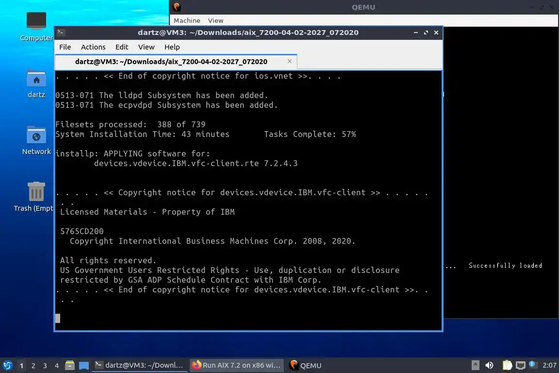Open the clipboard manager tray icon
The height and width of the screenshot is (373, 559).
pyautogui.click(x=507, y=365)
